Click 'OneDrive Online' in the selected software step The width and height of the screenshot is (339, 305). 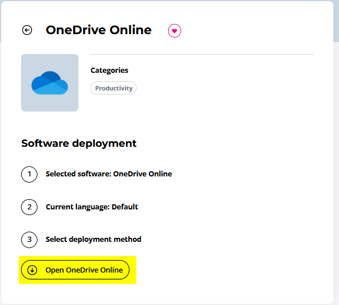click(143, 174)
